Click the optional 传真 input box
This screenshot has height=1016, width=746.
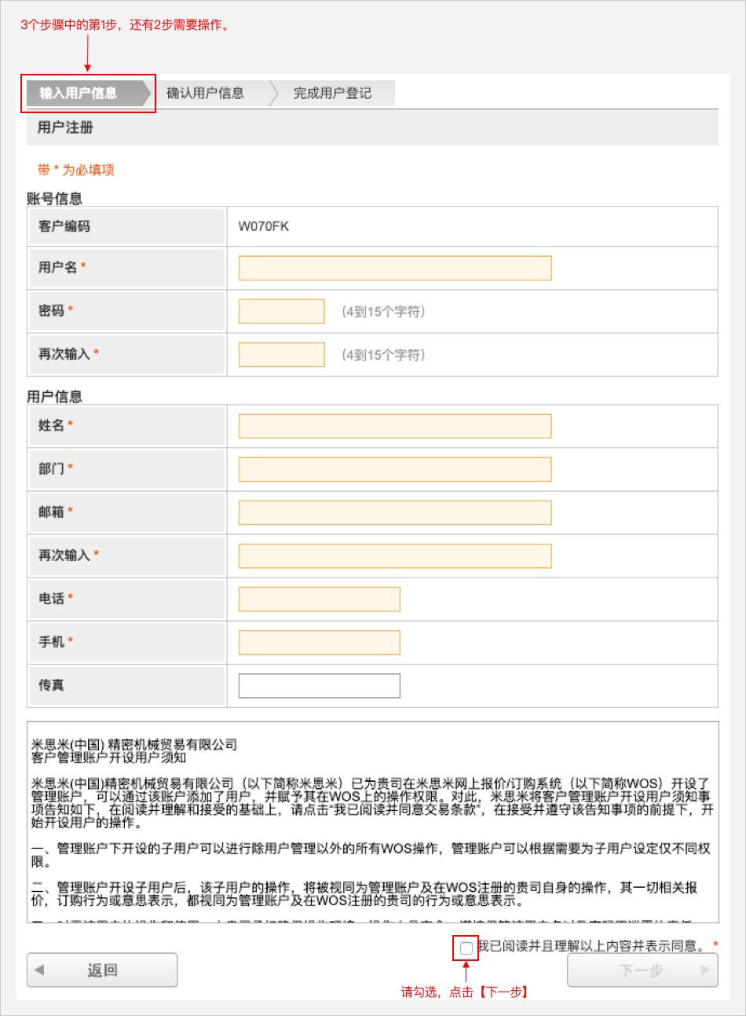point(319,685)
